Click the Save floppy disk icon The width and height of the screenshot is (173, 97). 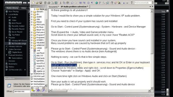[41, 3]
